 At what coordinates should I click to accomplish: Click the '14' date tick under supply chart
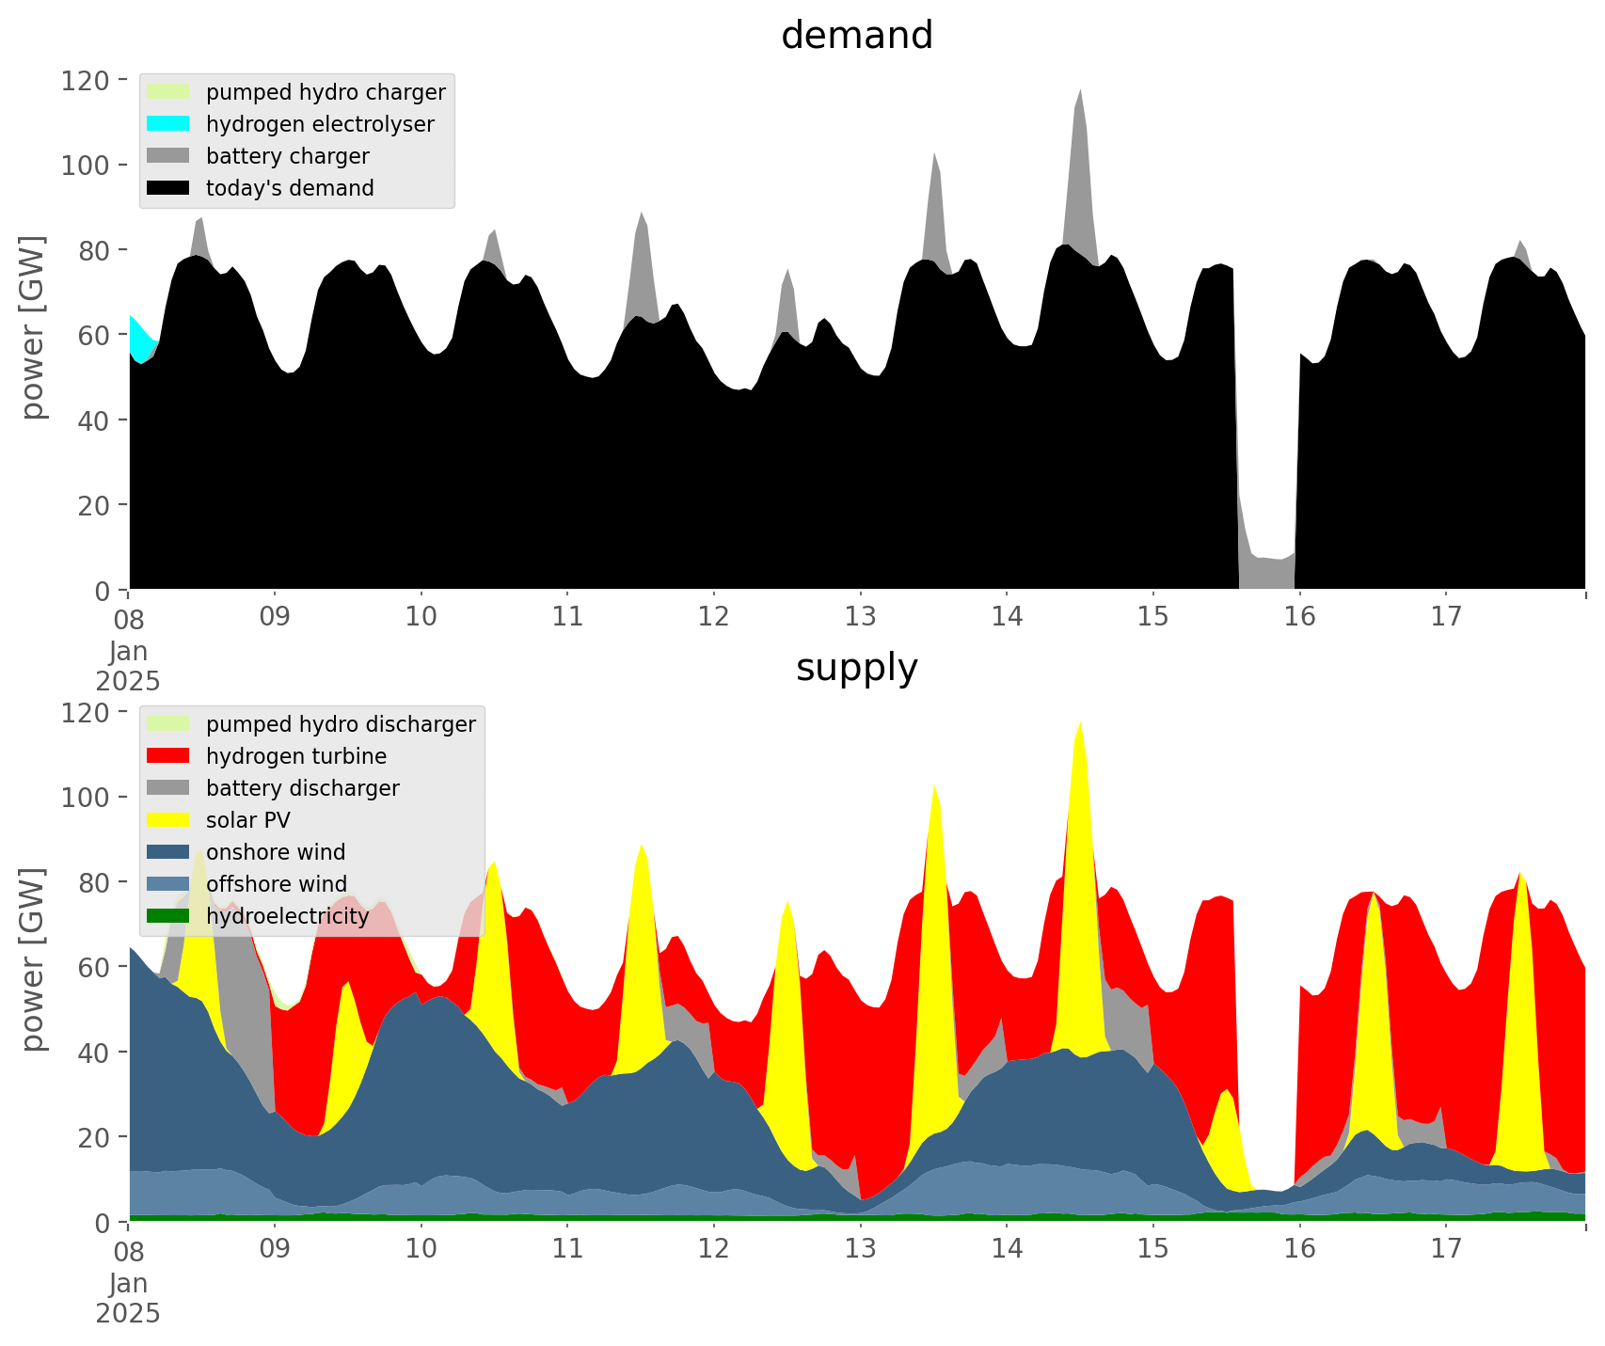tap(1007, 1249)
